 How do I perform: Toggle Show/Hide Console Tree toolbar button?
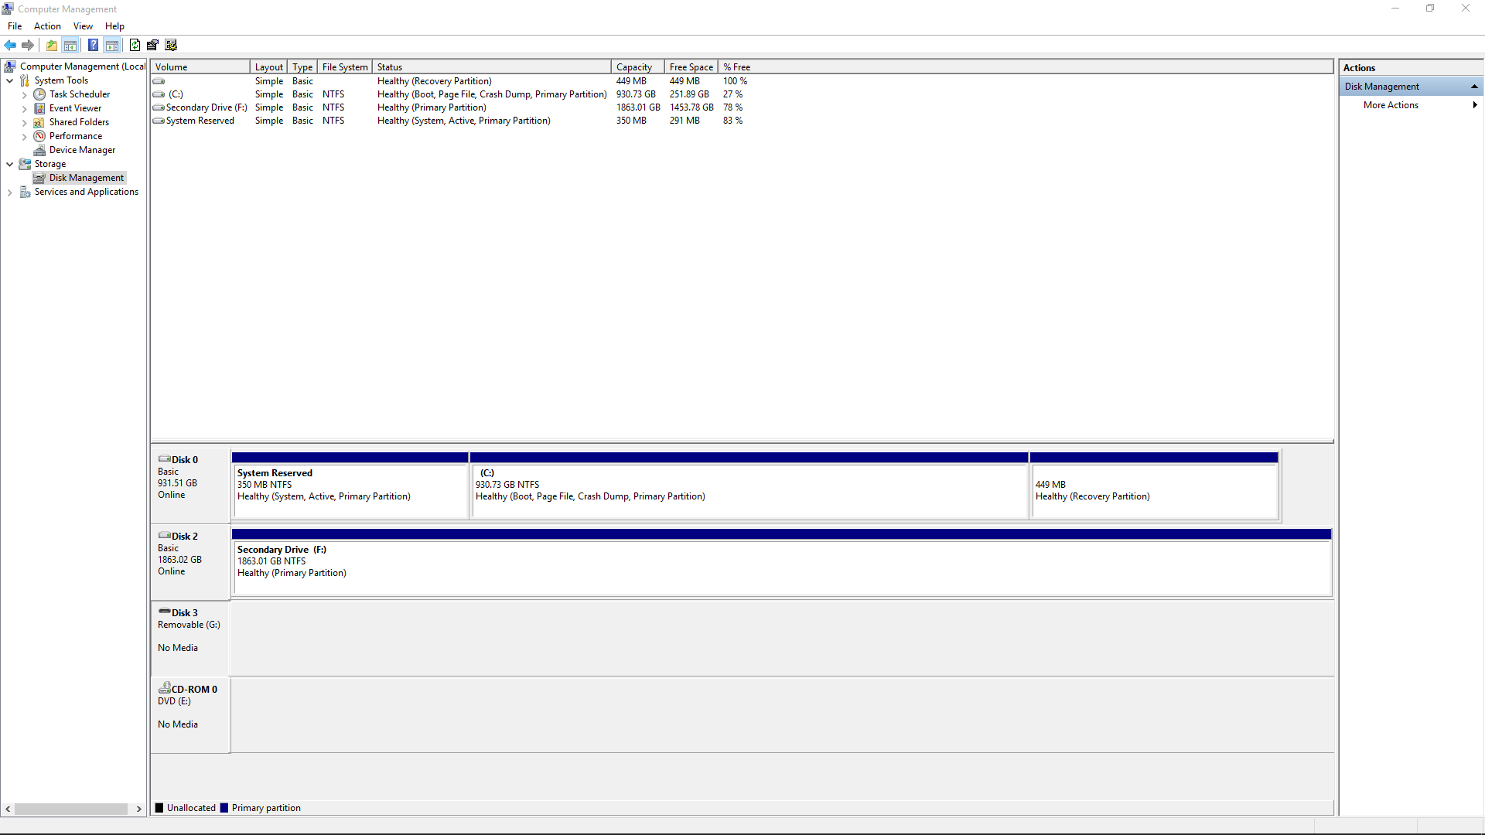[x=70, y=45]
